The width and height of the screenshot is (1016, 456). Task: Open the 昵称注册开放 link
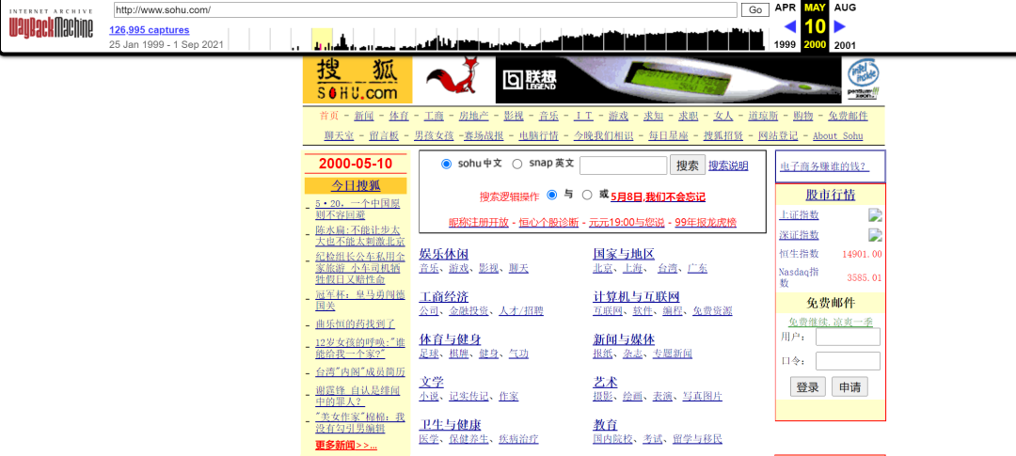click(x=479, y=222)
